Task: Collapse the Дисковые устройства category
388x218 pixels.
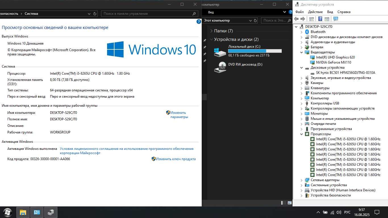Action: tap(302, 68)
